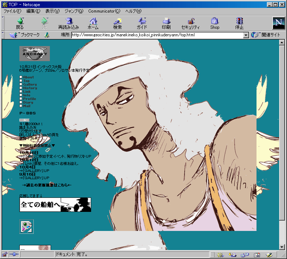Open the ガイド guide button

click(142, 23)
